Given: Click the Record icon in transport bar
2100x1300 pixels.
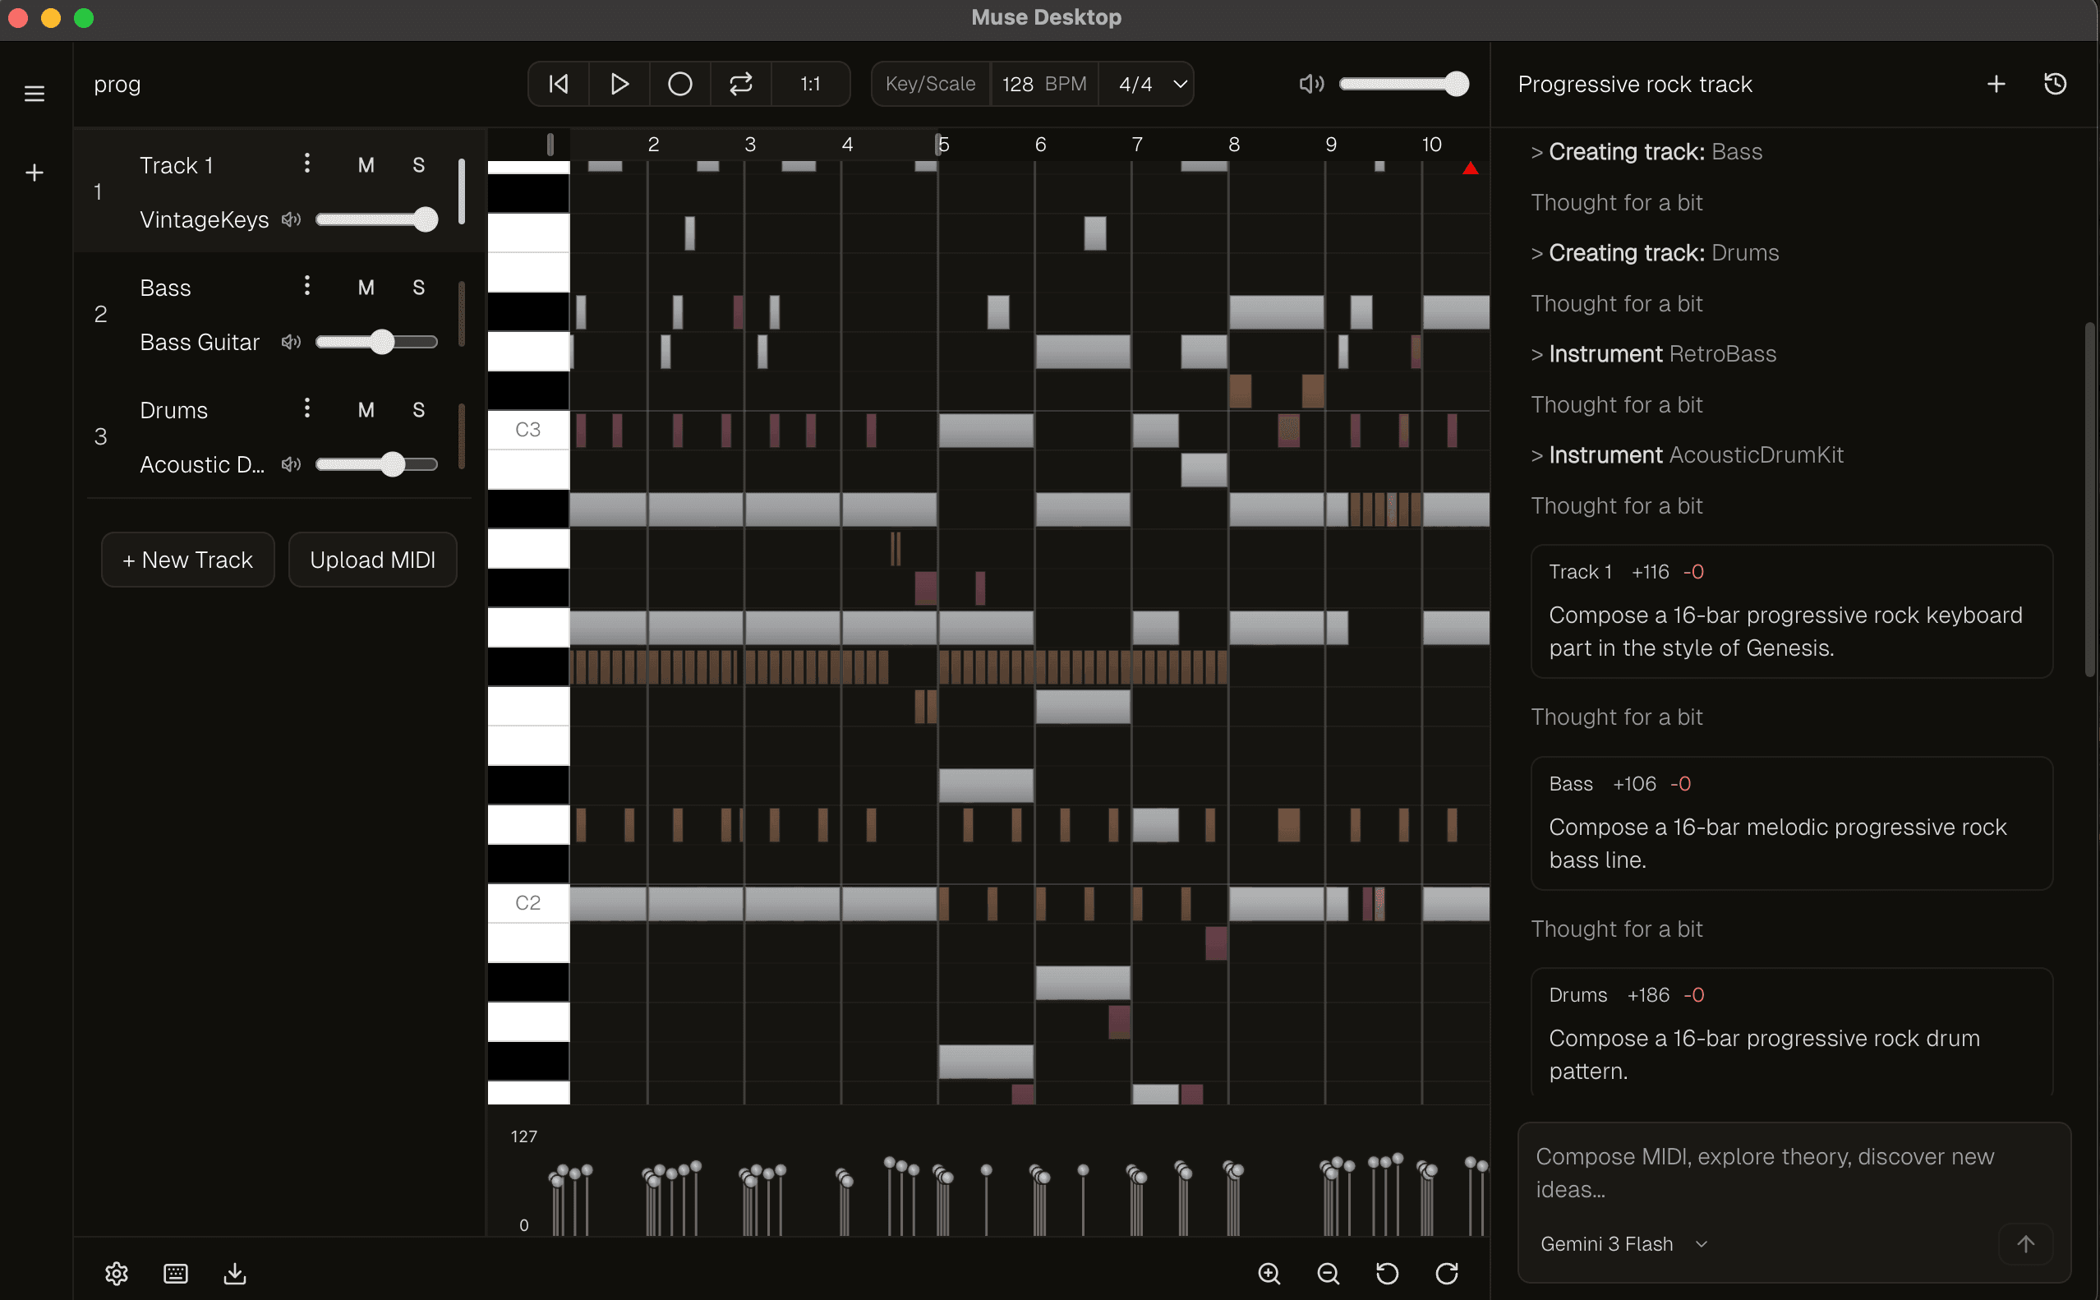Looking at the screenshot, I should [679, 83].
